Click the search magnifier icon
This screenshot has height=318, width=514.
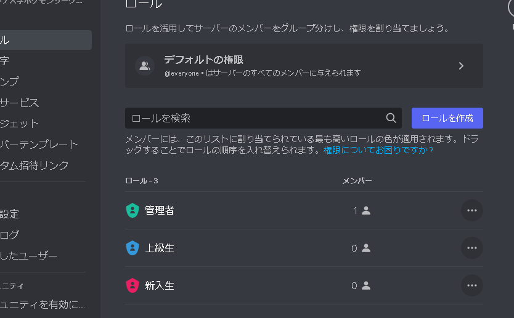coord(391,118)
